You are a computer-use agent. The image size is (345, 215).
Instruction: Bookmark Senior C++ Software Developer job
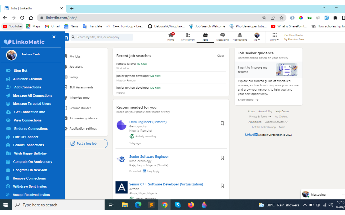[222, 186]
